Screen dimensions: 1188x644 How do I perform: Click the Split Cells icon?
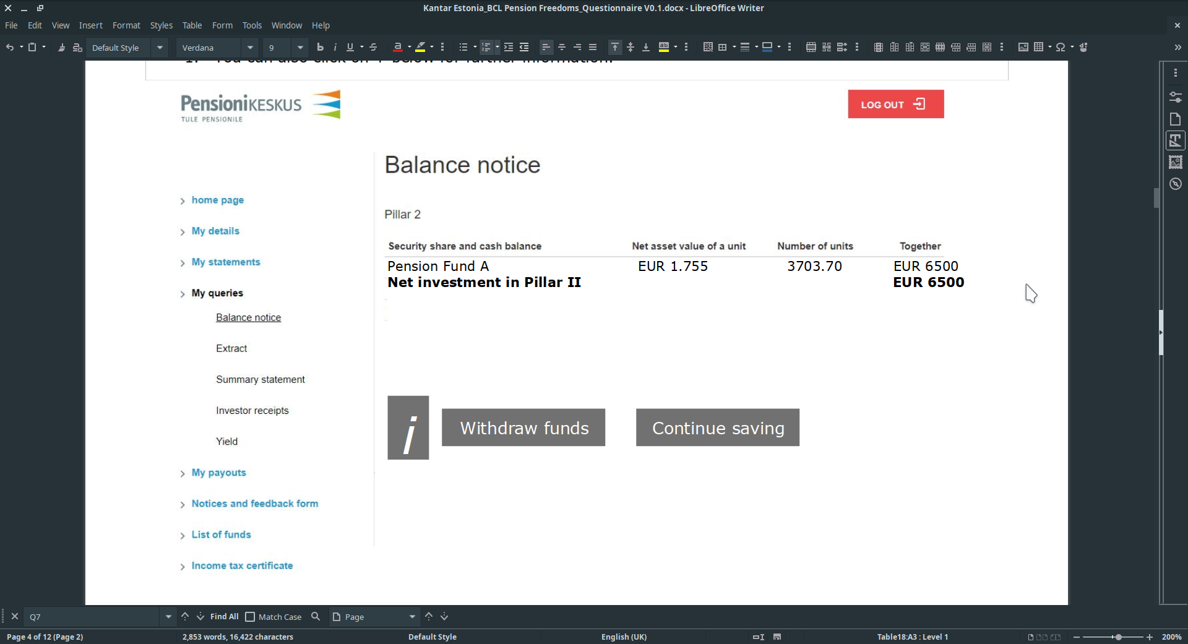click(x=827, y=47)
